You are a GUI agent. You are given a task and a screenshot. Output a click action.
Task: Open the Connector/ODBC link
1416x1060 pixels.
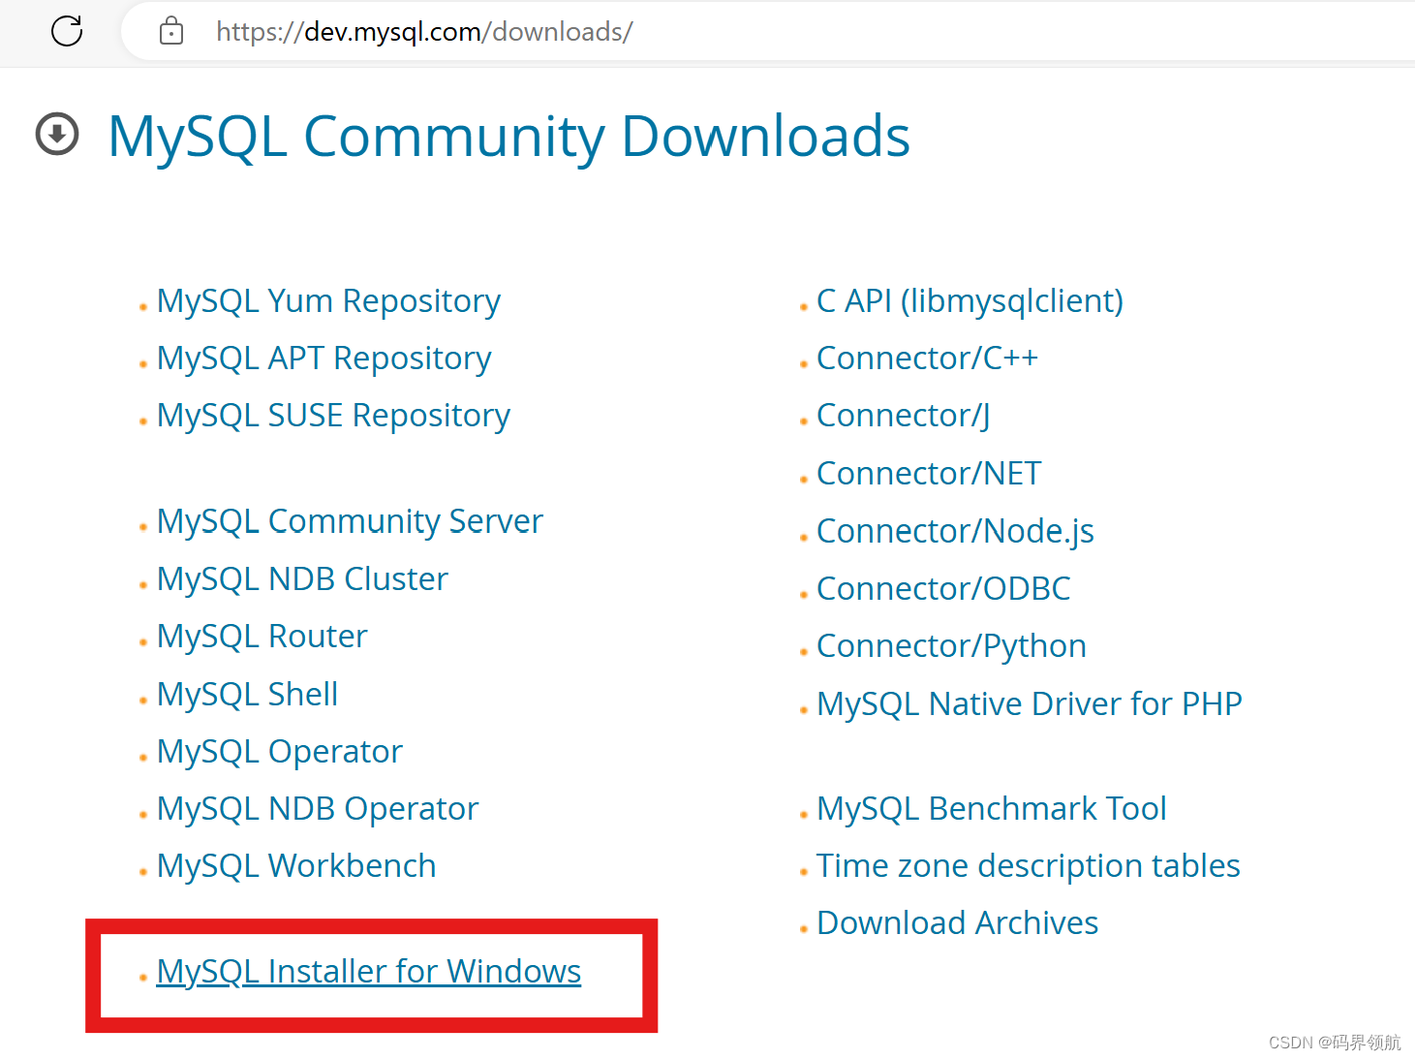(x=943, y=588)
